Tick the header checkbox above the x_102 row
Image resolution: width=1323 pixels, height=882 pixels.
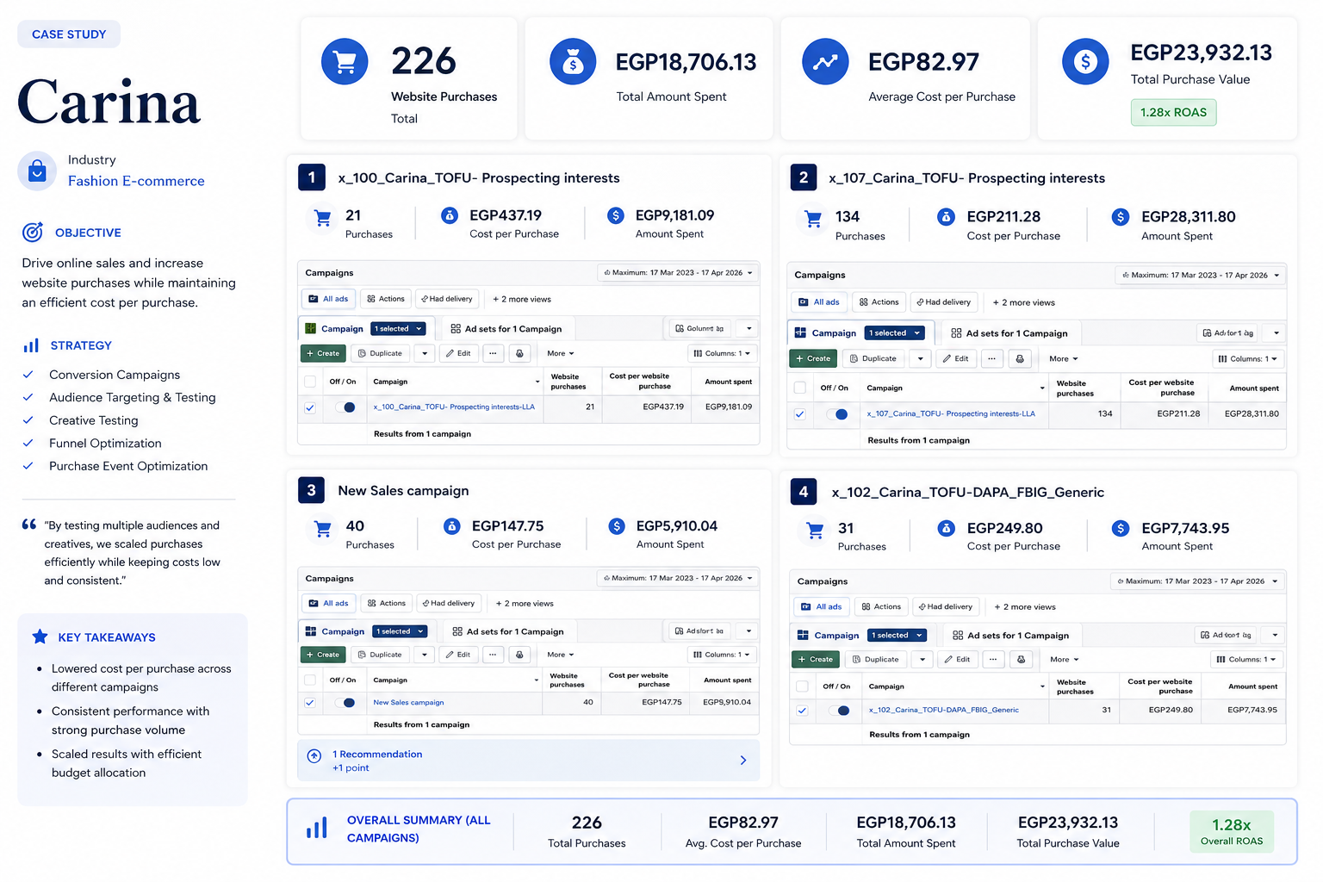802,686
